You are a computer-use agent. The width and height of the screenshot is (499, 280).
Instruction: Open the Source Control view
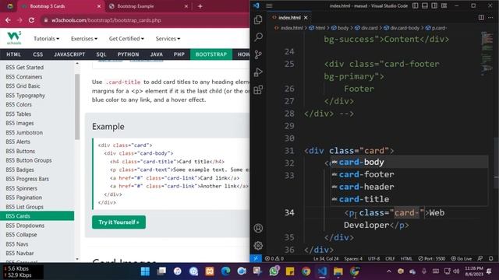(x=258, y=54)
